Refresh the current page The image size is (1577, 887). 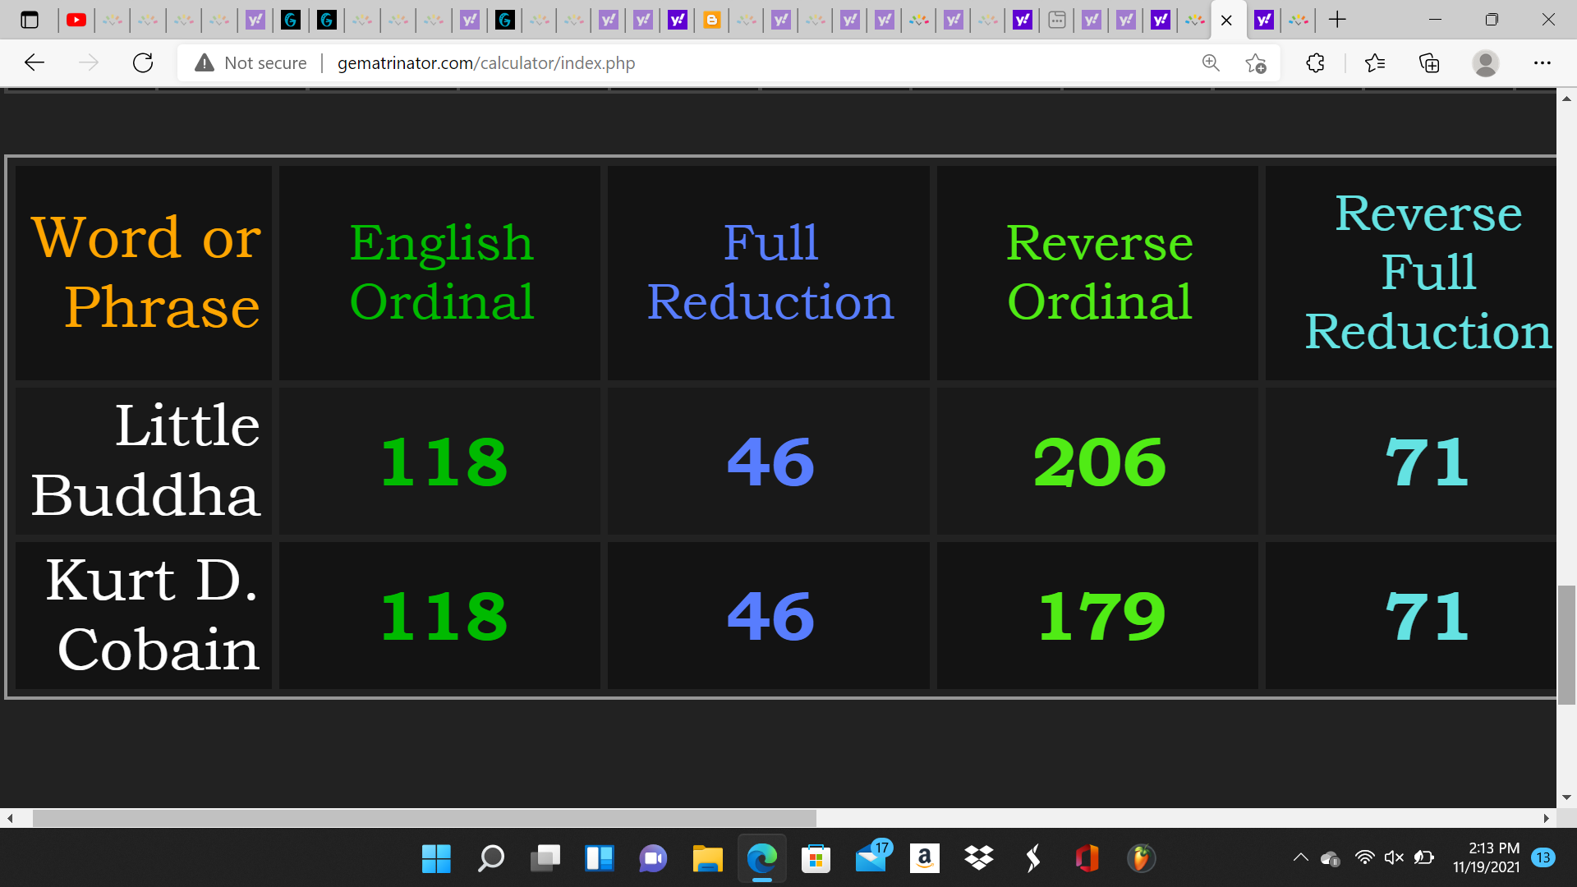tap(143, 62)
